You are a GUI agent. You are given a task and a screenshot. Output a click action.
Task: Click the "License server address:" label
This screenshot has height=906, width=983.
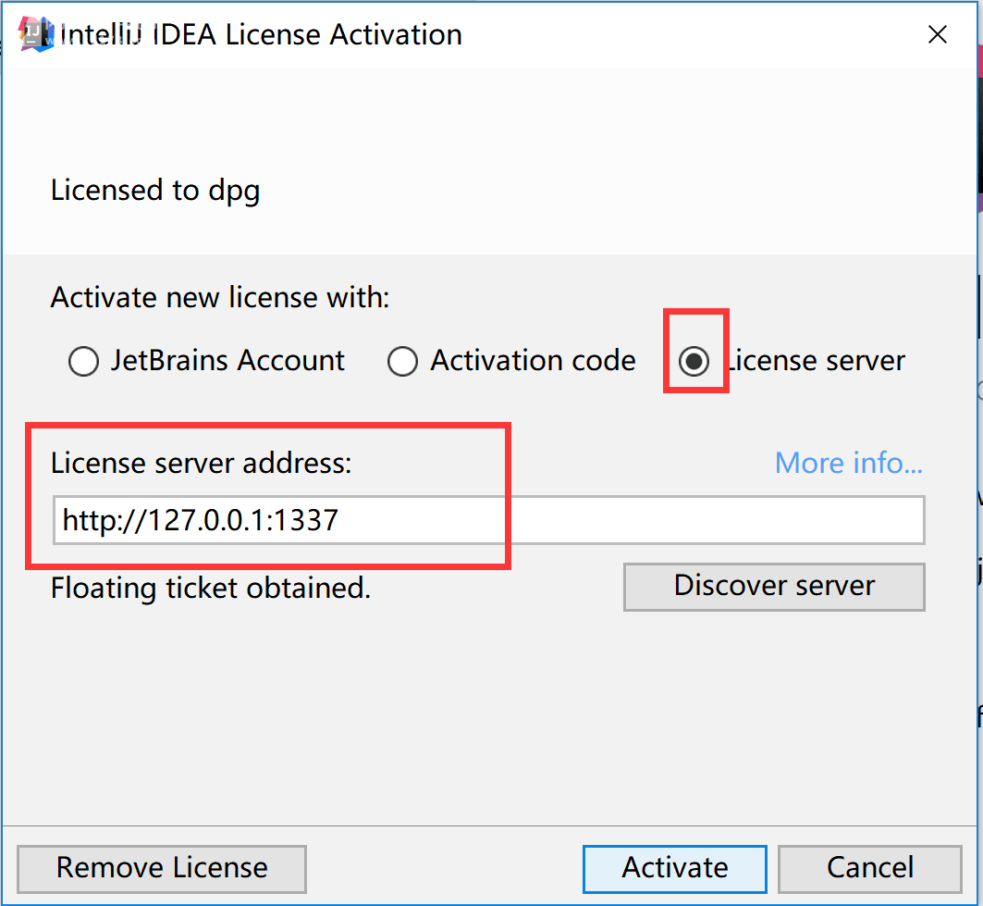202,463
